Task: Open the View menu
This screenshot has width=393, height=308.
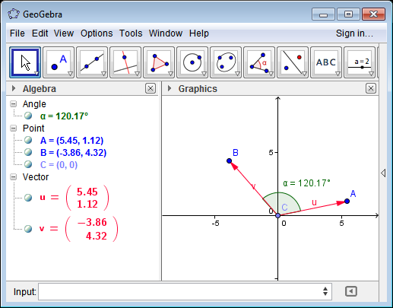Action: click(64, 33)
